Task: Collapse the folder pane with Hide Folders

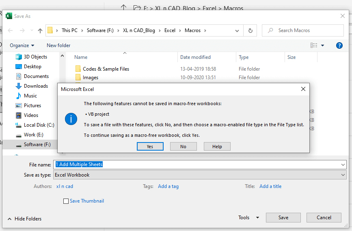Action: (25, 219)
